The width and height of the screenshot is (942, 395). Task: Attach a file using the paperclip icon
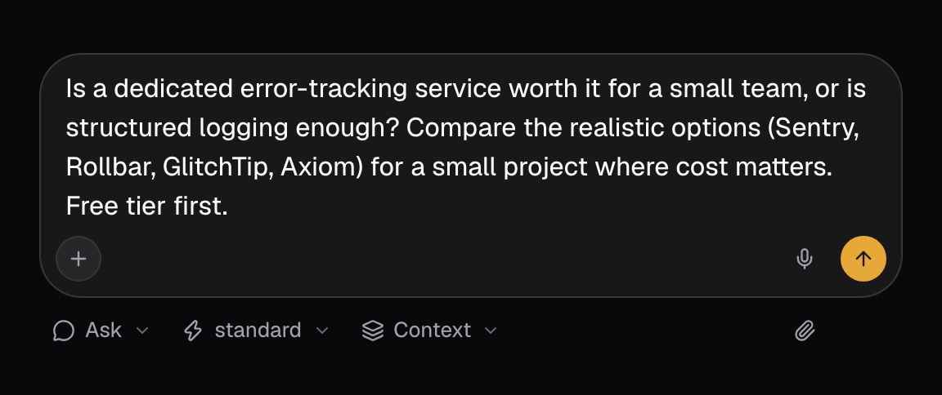click(805, 331)
